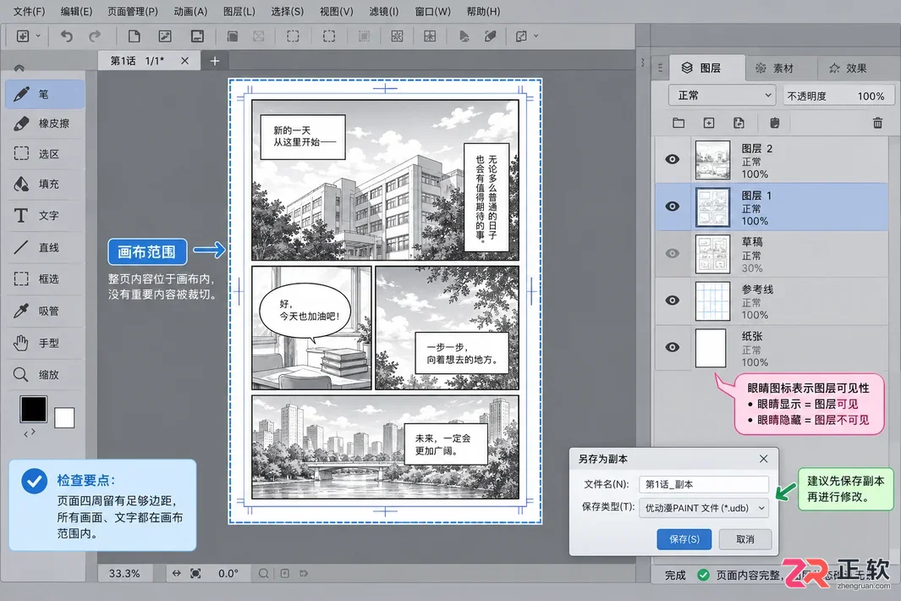Click the fit-to-screen icon in status bar
This screenshot has width=901, height=601.
195,573
